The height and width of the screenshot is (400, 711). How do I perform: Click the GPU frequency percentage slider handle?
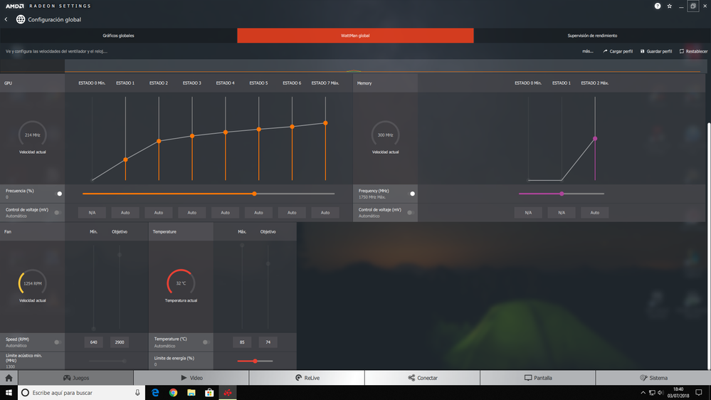(254, 194)
